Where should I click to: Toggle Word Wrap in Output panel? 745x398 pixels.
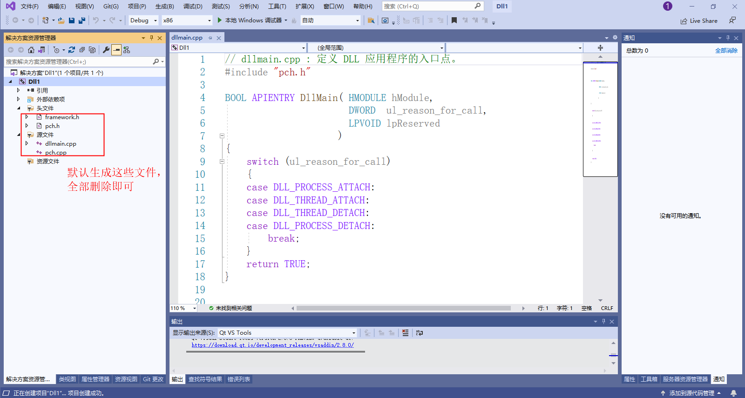click(x=420, y=333)
